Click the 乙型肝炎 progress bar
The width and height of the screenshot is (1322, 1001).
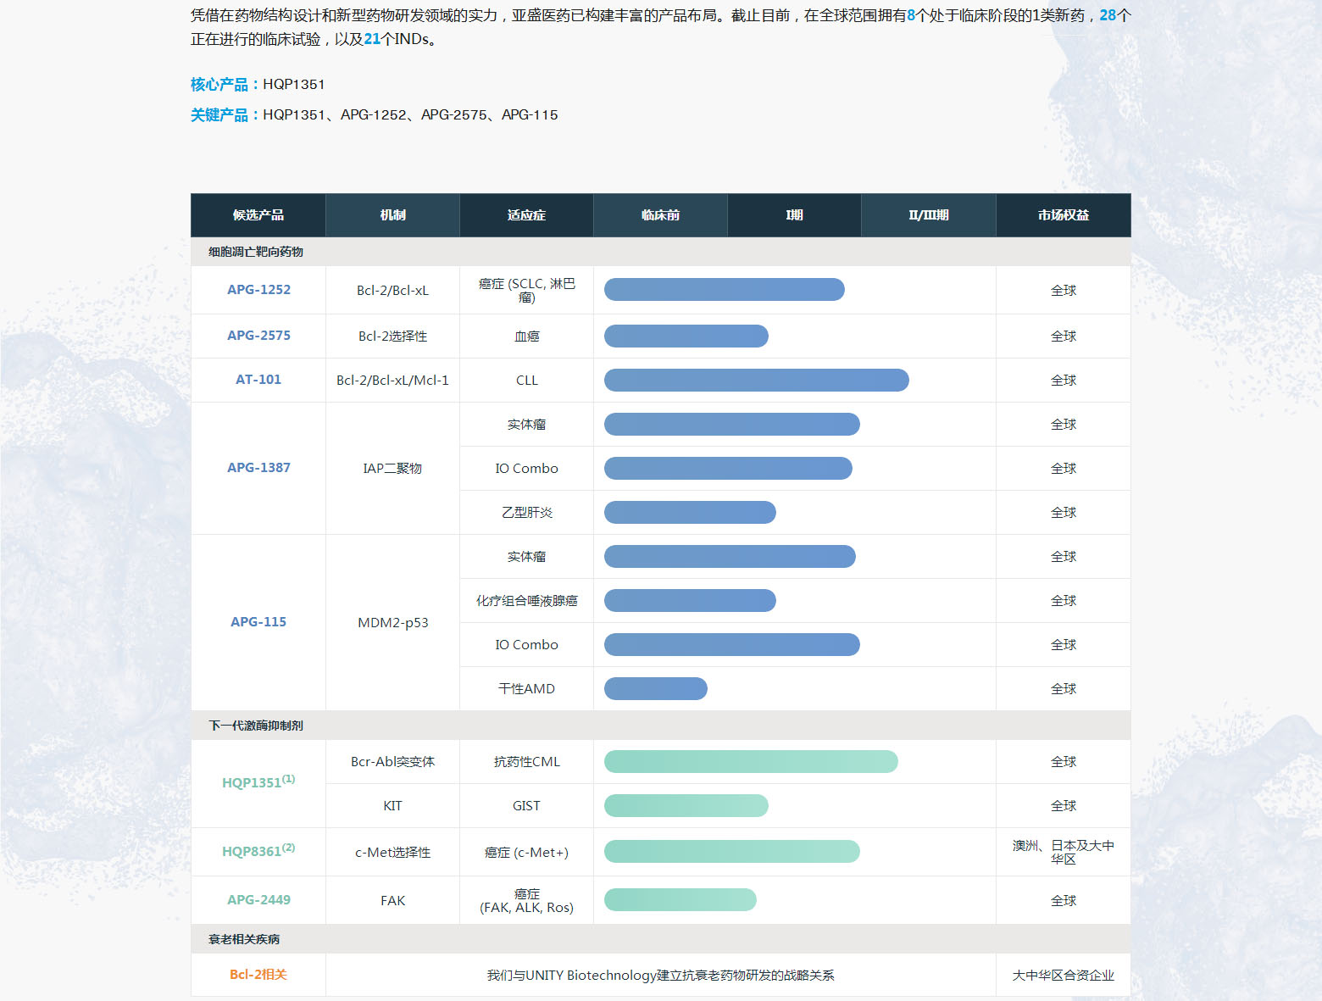[690, 512]
